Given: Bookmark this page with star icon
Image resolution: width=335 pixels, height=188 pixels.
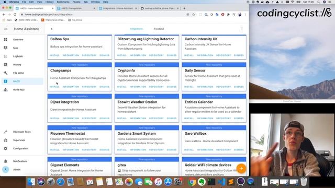Looking at the screenshot, I should click(193, 15).
